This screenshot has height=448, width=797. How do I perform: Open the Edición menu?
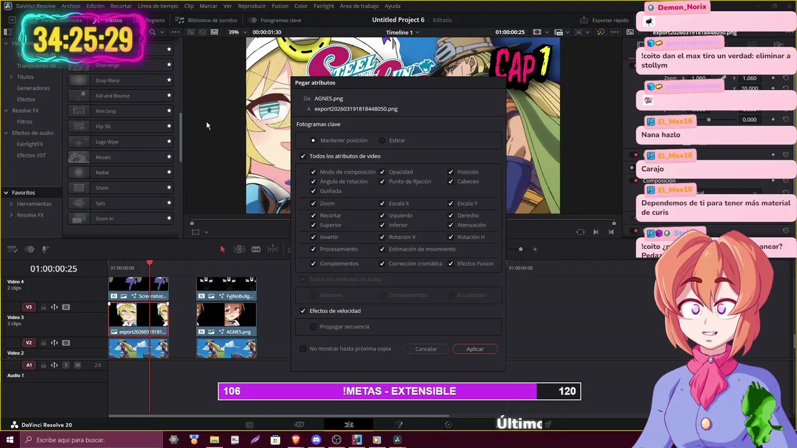click(x=95, y=6)
